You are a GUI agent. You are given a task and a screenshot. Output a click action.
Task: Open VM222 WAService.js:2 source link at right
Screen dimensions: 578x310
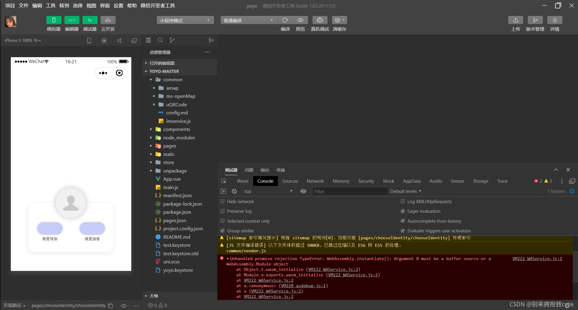coord(537,259)
